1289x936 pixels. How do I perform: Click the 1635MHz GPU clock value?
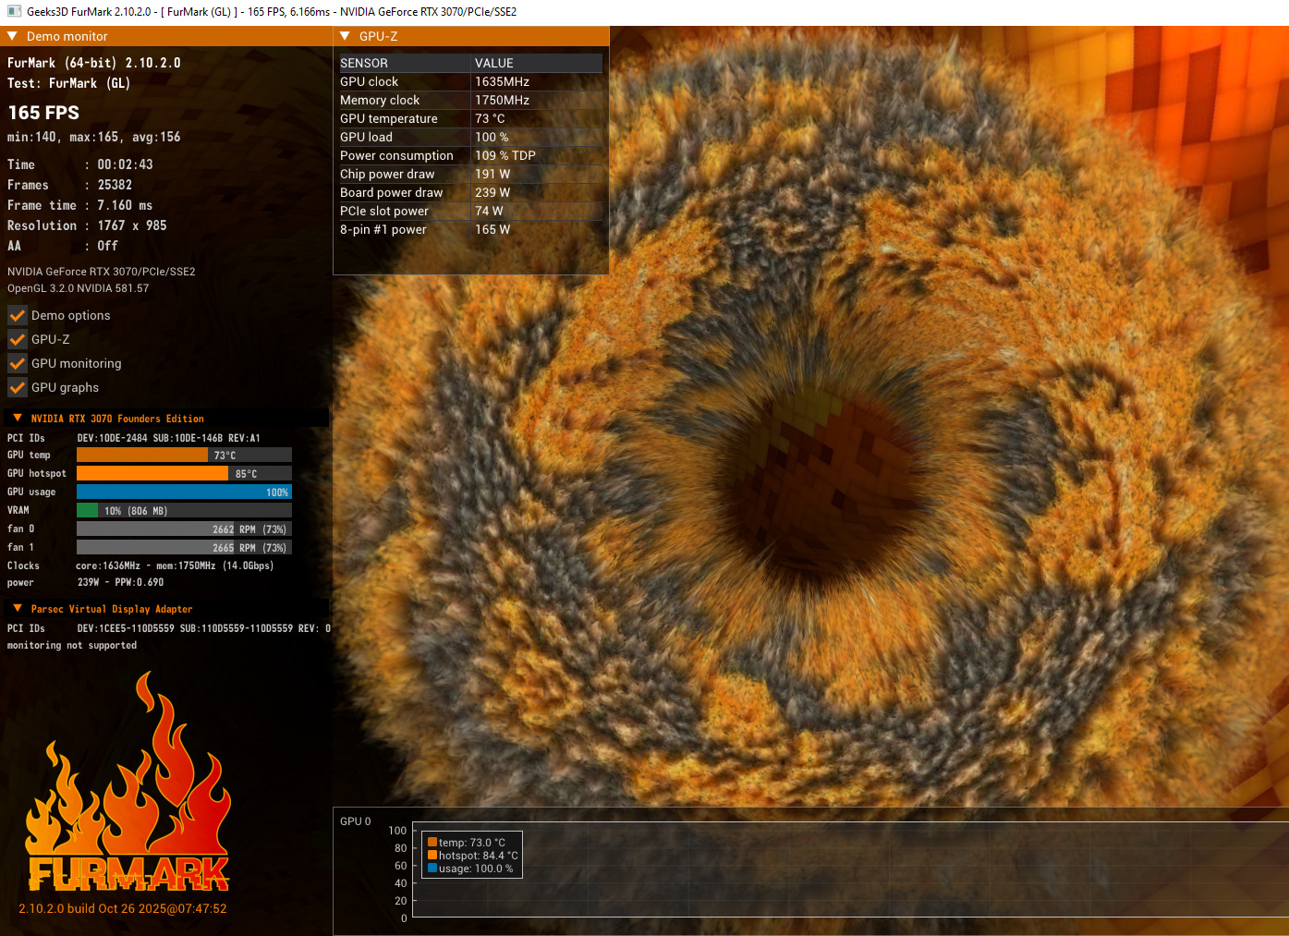pos(502,81)
